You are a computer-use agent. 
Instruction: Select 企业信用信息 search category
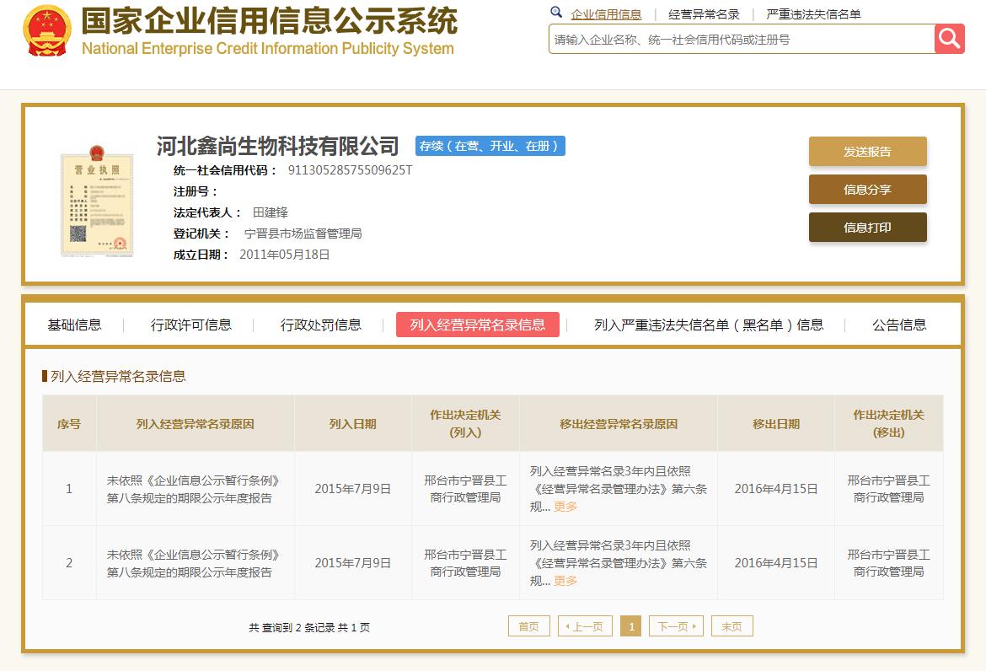click(606, 14)
